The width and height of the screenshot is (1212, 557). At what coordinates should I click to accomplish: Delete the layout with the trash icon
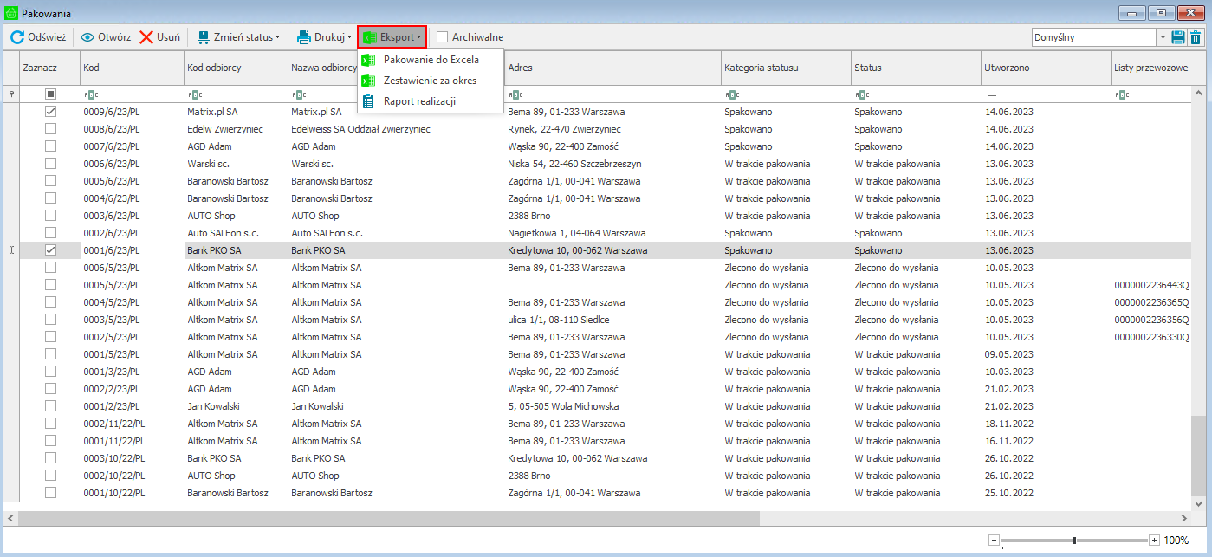click(x=1196, y=37)
